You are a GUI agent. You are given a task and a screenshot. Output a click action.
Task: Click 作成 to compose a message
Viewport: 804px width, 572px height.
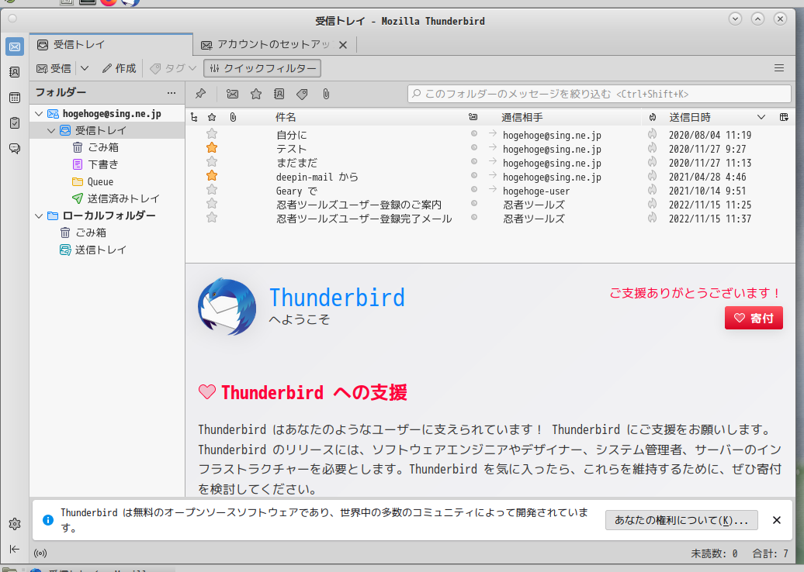click(119, 68)
